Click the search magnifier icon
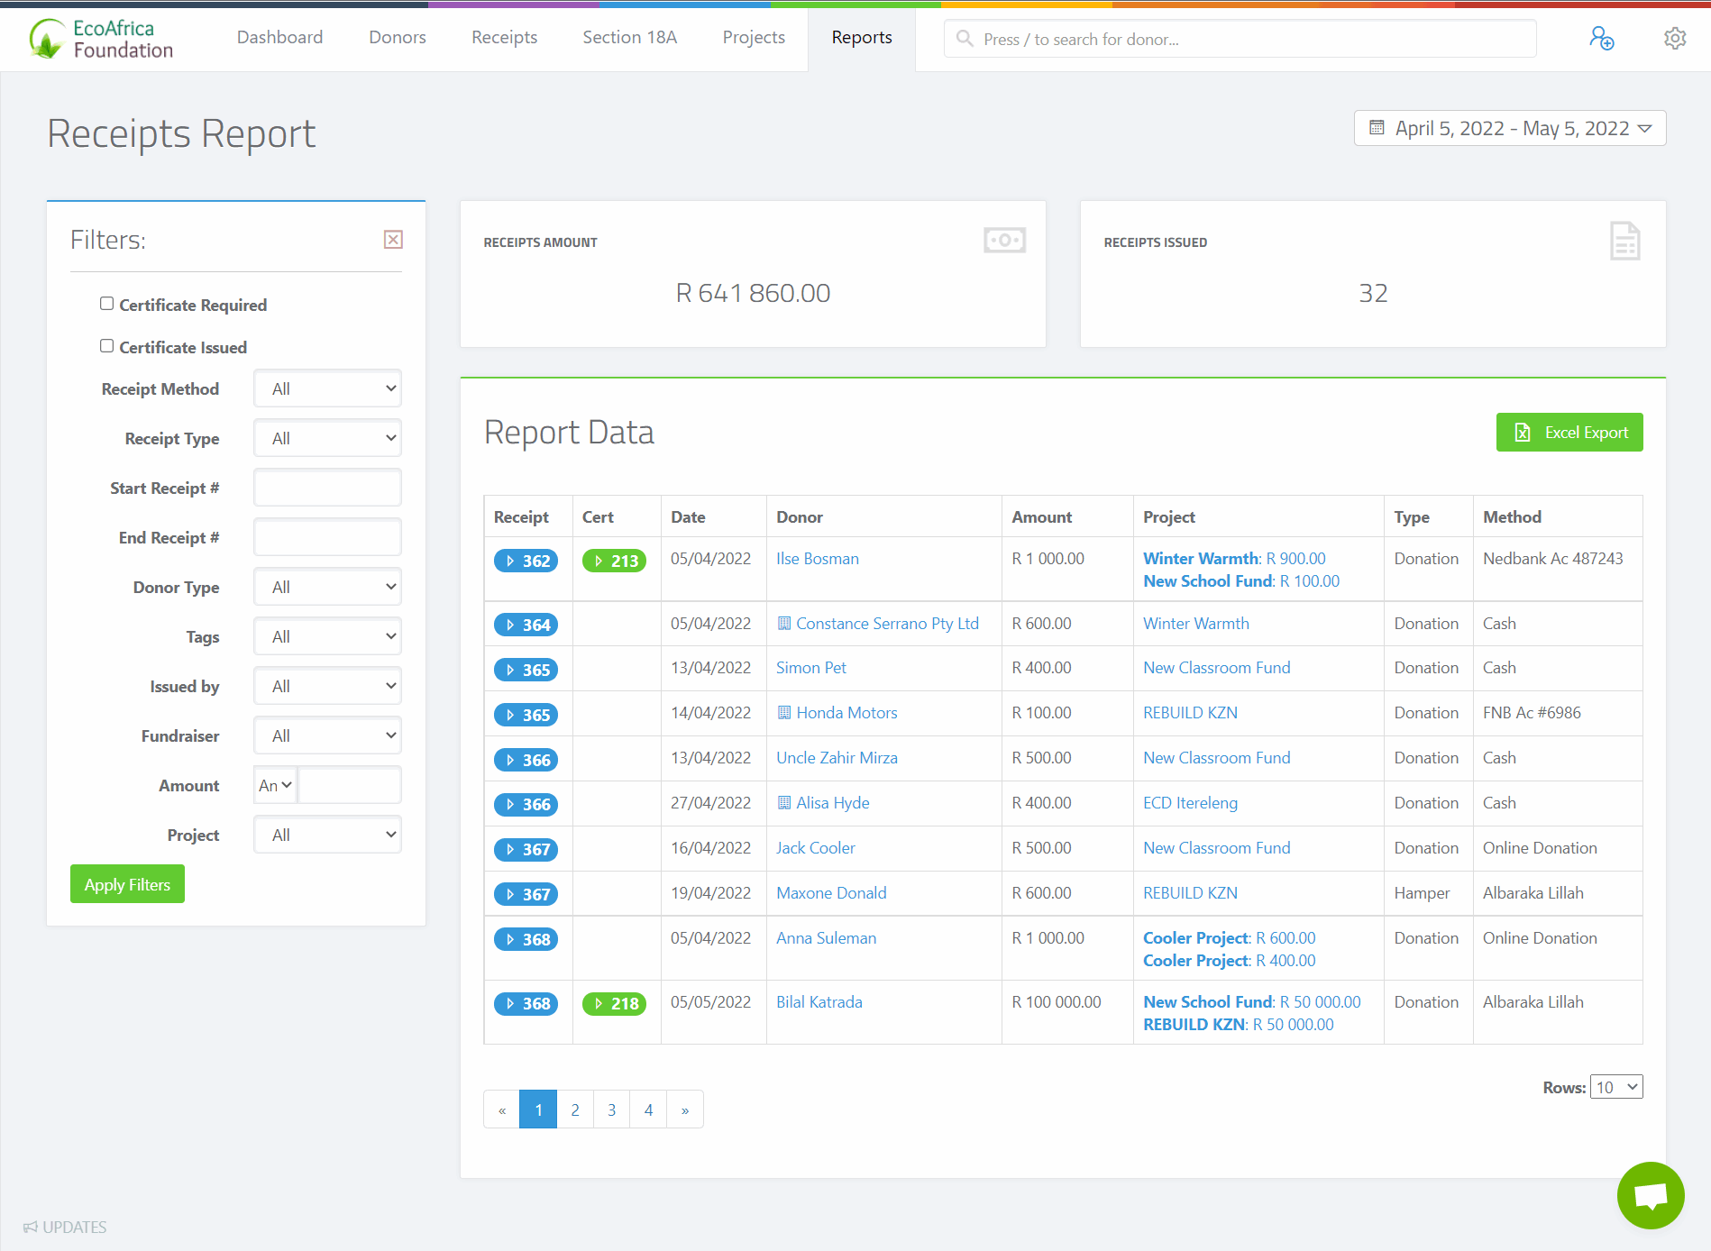Screen dimensions: 1711x1251 tap(965, 39)
